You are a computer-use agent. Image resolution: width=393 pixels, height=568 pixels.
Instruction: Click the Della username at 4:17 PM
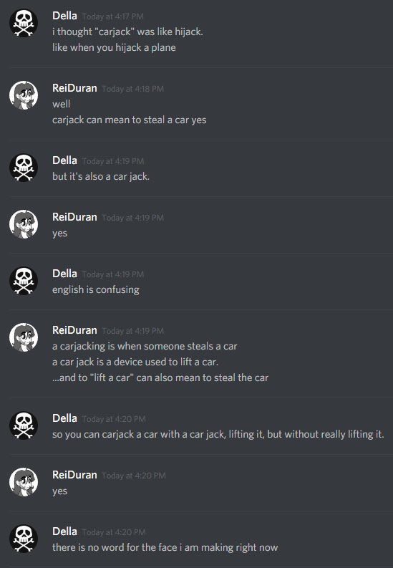point(64,16)
